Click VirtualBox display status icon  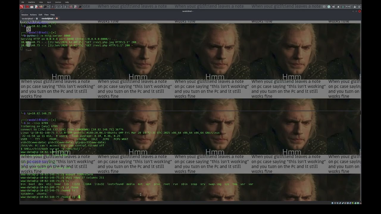click(x=348, y=203)
